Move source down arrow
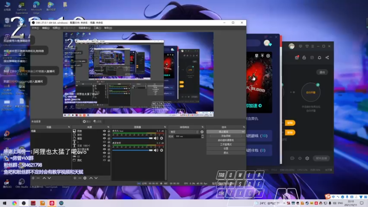The height and width of the screenshot is (207, 368). pos(96,178)
